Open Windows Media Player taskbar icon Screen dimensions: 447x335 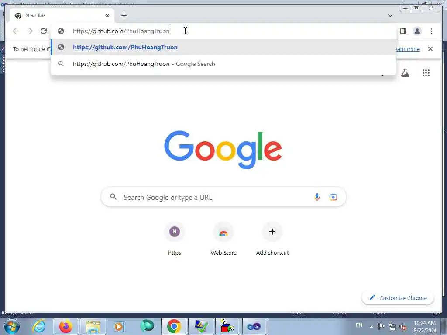pyautogui.click(x=120, y=326)
